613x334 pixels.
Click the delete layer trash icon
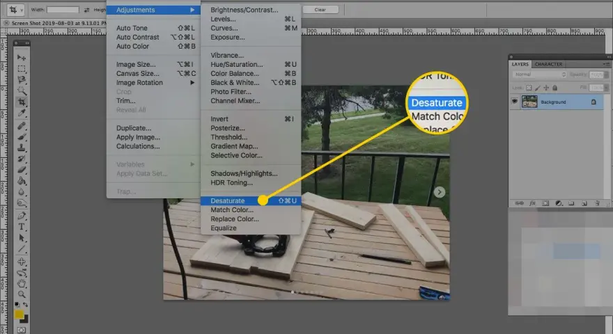pyautogui.click(x=597, y=203)
